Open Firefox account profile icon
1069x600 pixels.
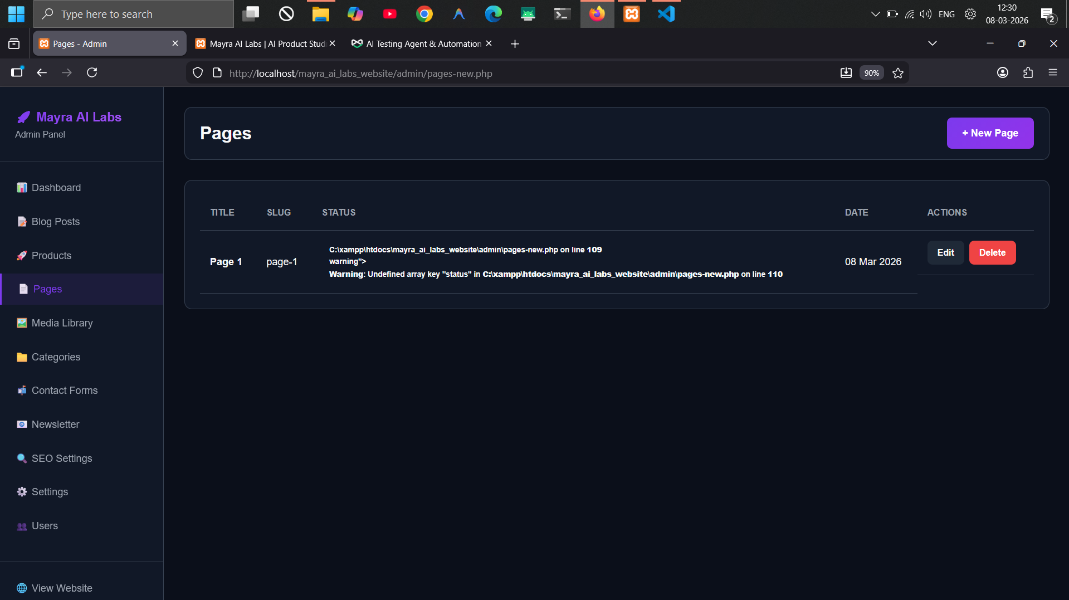[x=1002, y=72]
